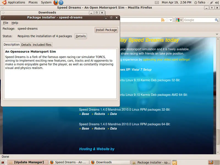Click the 'An Opensource Motorsport Sim' heading
220x165 pixels.
31,51
